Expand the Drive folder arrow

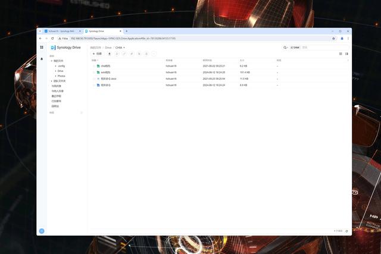coord(55,71)
